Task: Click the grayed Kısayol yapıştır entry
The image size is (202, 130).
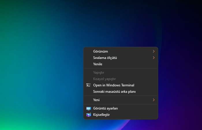Action: coord(121,79)
